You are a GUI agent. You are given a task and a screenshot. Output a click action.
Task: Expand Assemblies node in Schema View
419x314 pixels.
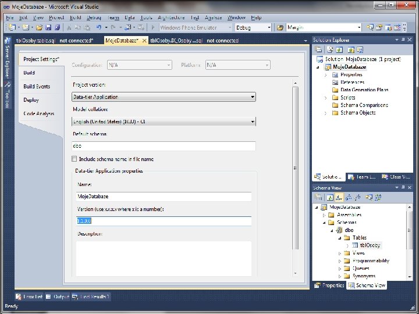(324, 215)
